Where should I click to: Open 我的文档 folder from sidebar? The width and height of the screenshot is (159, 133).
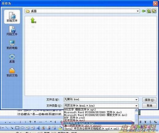12,72
